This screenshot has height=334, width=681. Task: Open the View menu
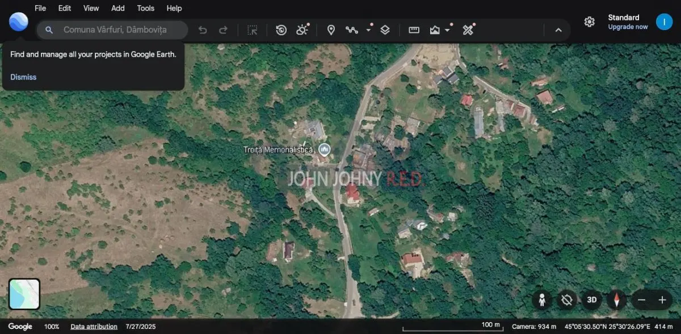point(91,8)
